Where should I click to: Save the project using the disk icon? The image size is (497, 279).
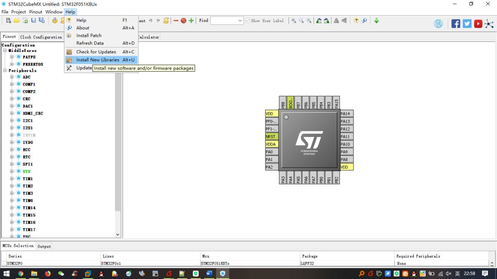click(x=33, y=20)
